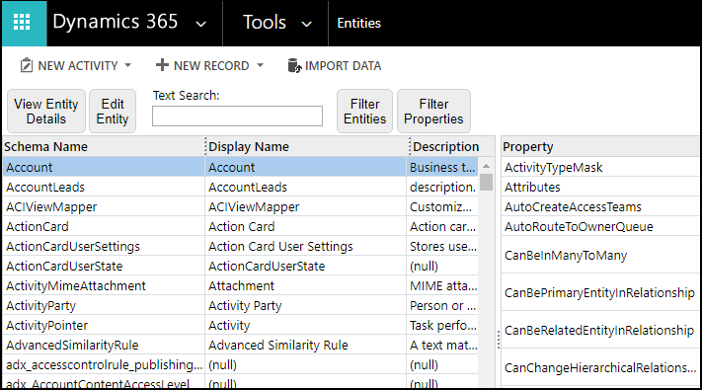Click the 'MIME atta...' description cell
The height and width of the screenshot is (390, 702).
pyautogui.click(x=442, y=285)
